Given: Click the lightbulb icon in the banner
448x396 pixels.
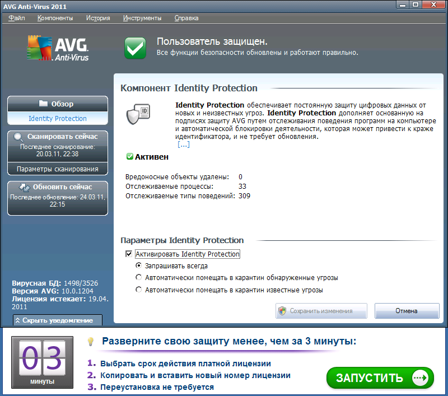Looking at the screenshot, I should click(91, 342).
